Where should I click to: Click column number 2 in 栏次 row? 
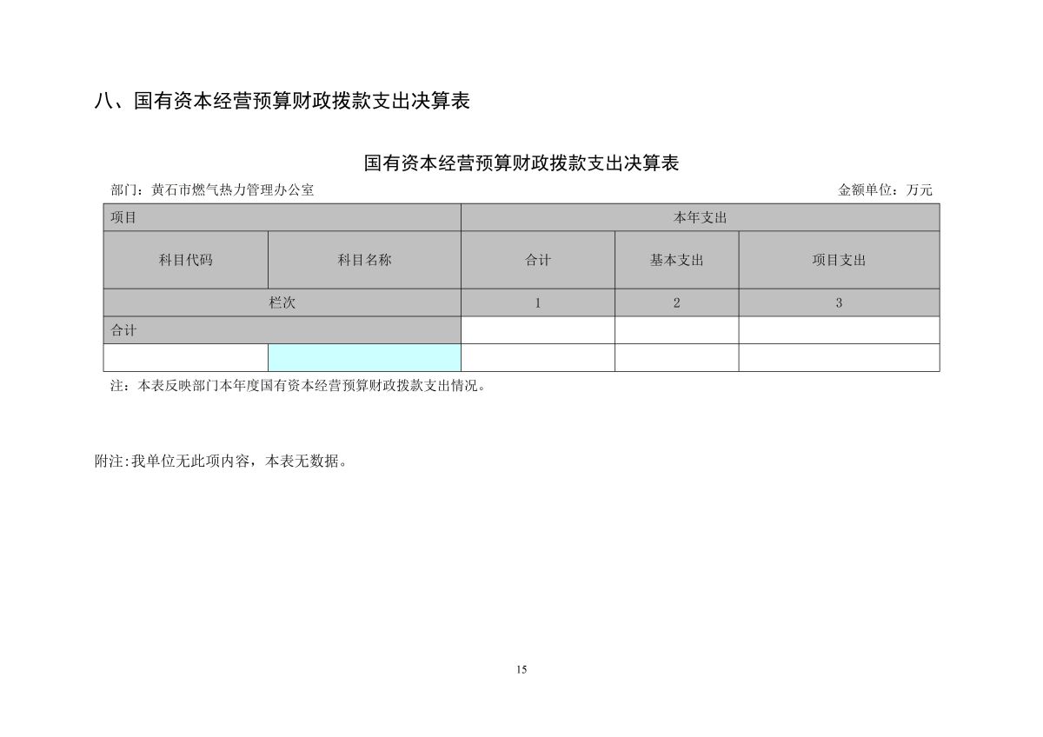[676, 302]
